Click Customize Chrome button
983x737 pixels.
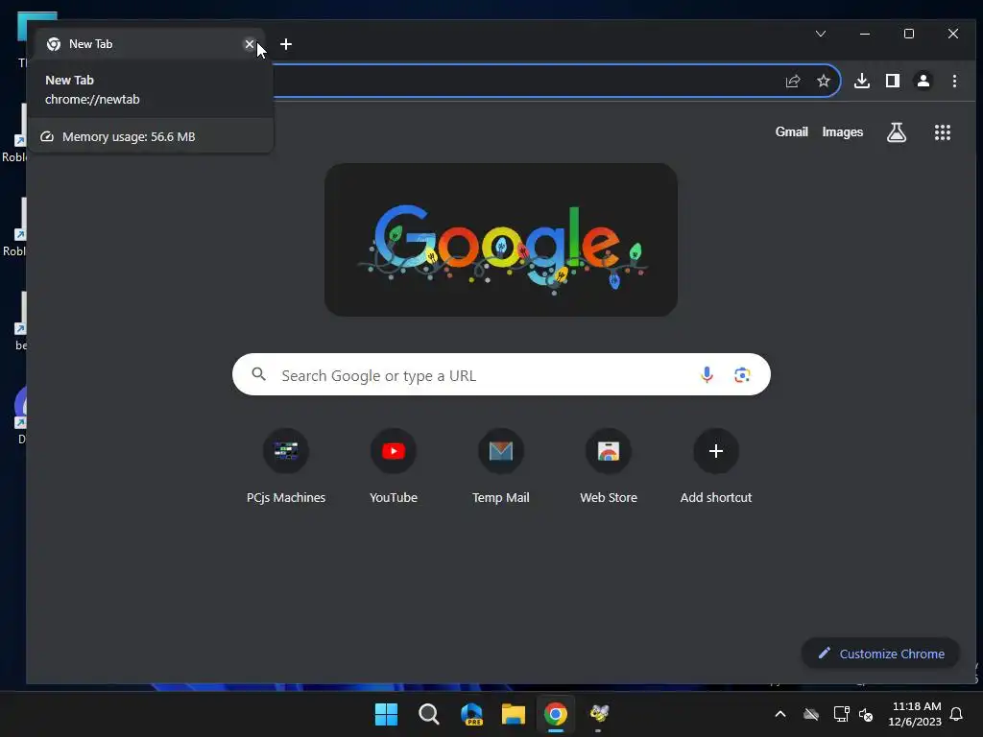(x=880, y=654)
